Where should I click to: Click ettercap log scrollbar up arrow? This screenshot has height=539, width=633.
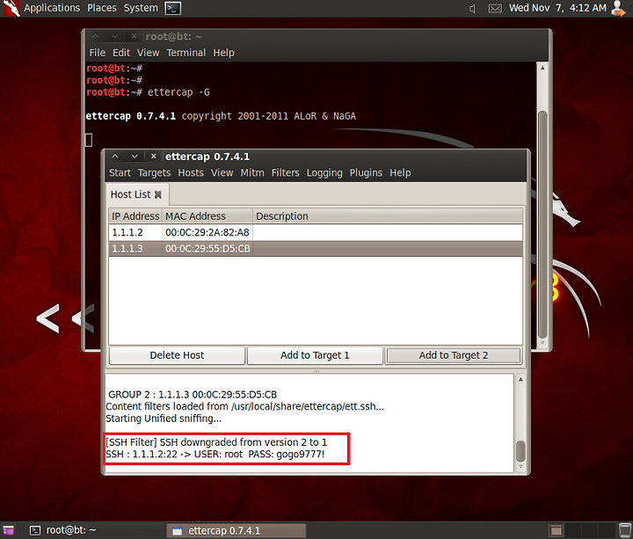[520, 380]
